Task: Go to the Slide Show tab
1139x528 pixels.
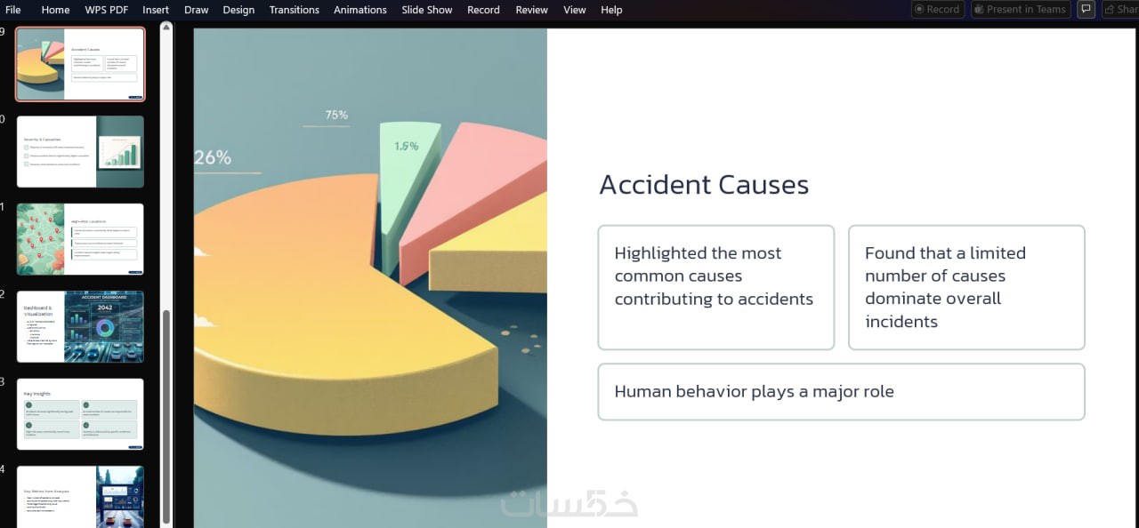Action: (x=427, y=10)
